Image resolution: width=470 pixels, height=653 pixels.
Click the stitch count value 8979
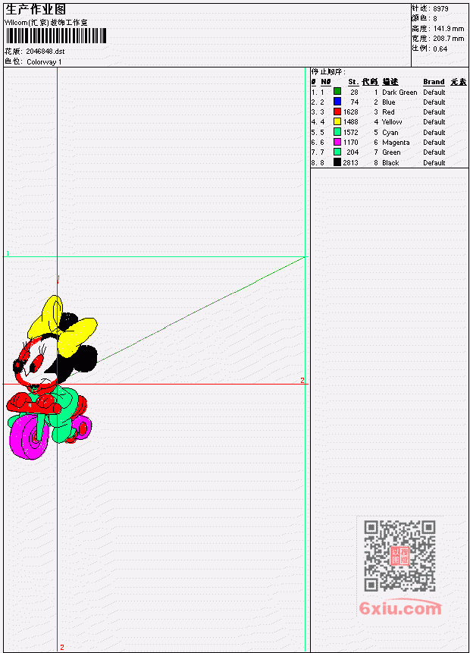coord(440,8)
